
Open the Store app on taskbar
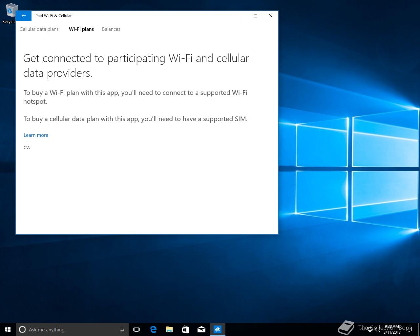(185, 329)
